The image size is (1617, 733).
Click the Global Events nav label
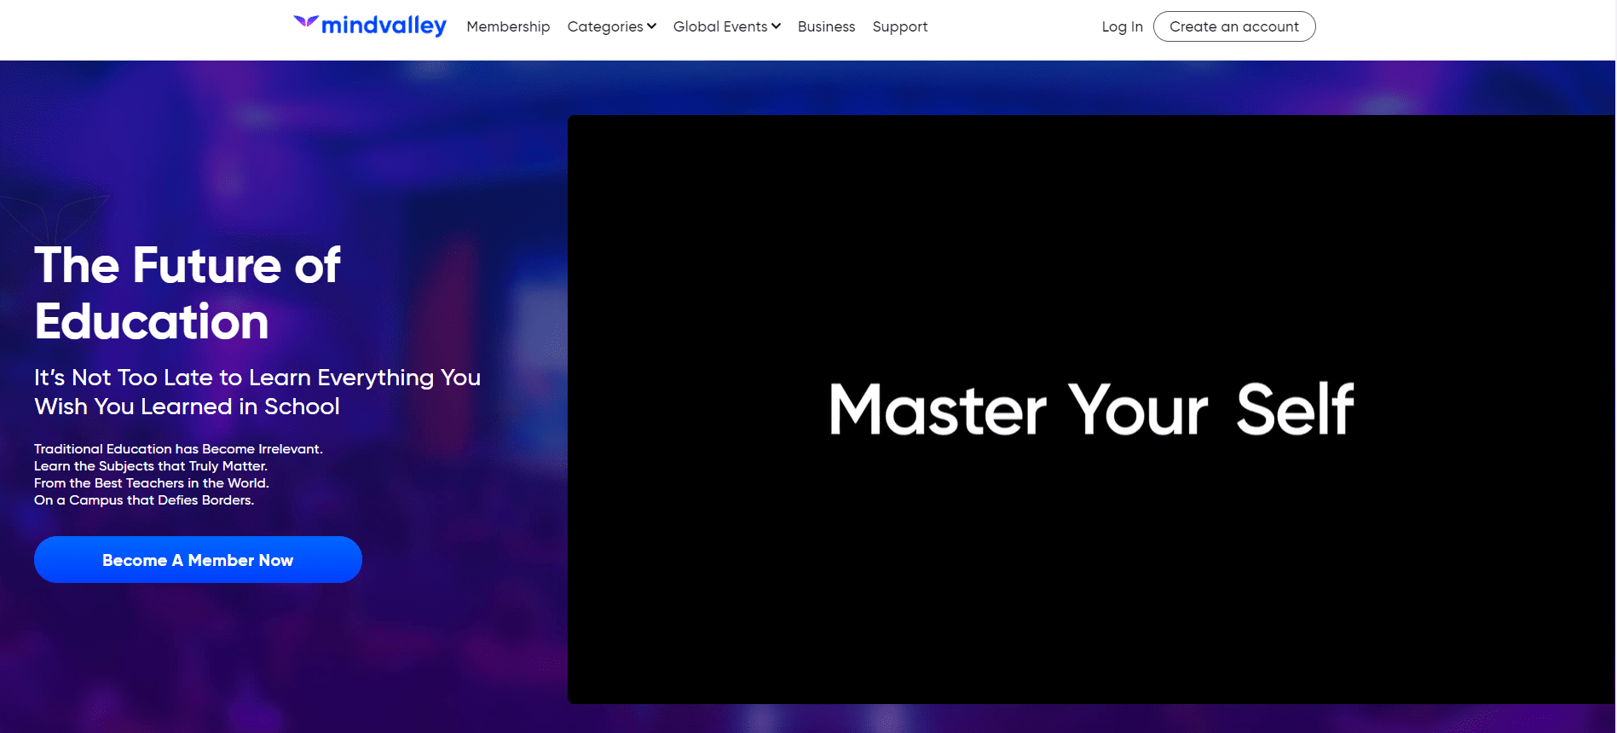(719, 26)
